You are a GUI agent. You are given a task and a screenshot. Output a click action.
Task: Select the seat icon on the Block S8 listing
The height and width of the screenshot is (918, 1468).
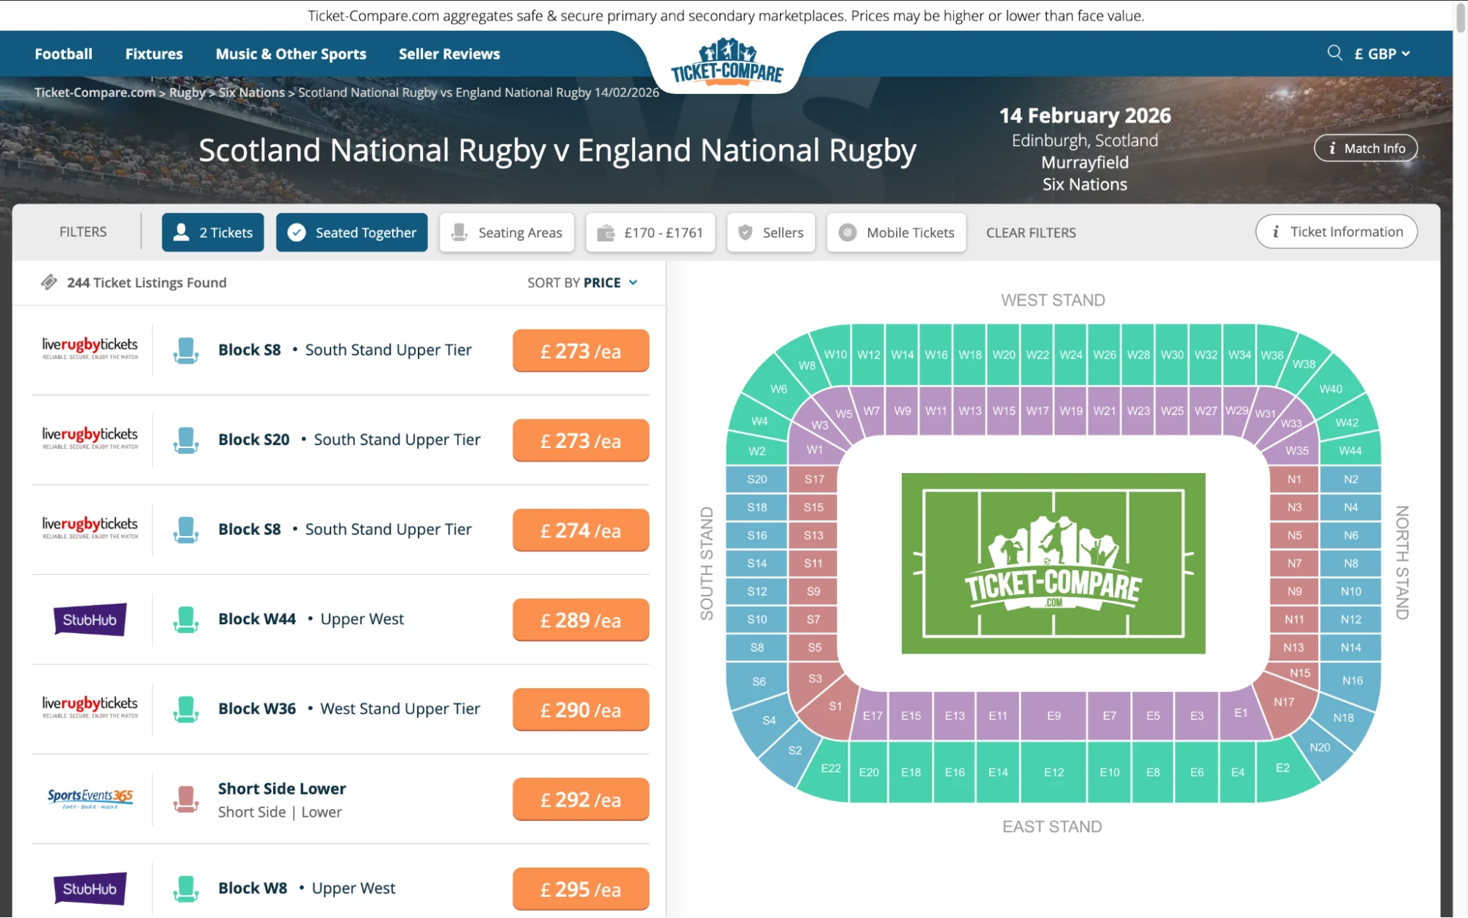tap(186, 350)
